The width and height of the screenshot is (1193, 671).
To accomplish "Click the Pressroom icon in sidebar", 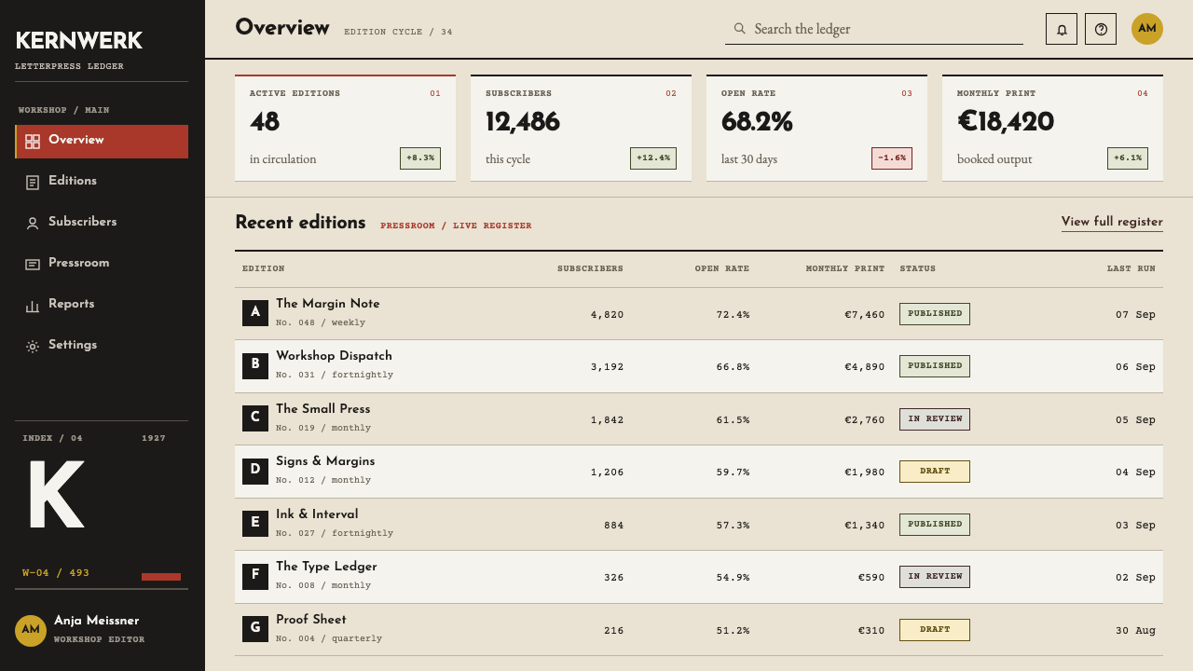I will click(33, 265).
